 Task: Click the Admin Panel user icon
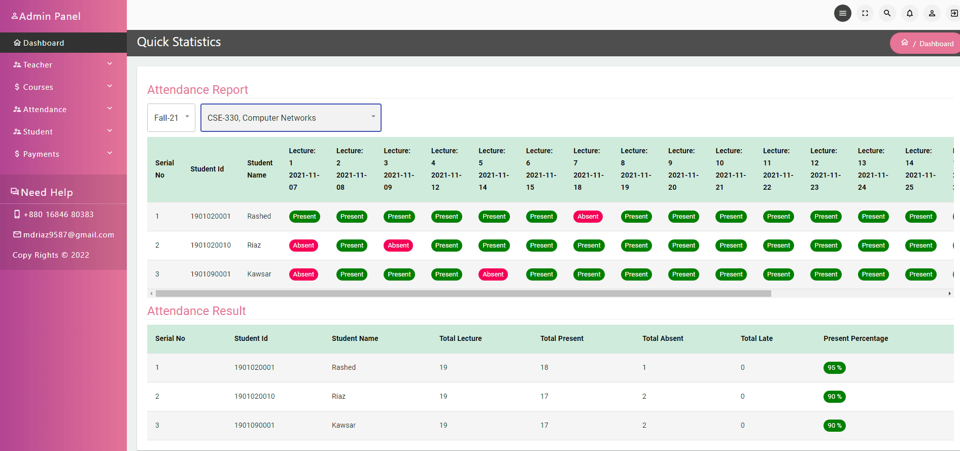click(x=15, y=16)
